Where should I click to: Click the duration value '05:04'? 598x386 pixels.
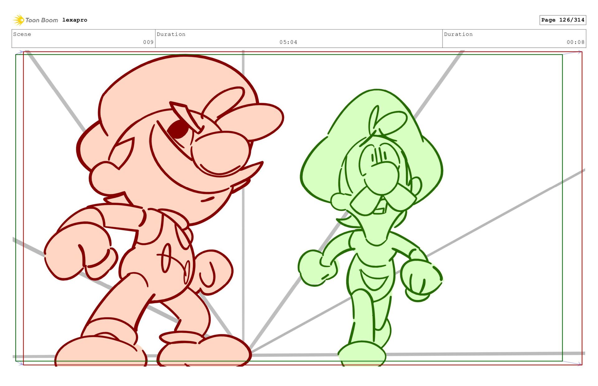click(x=288, y=42)
